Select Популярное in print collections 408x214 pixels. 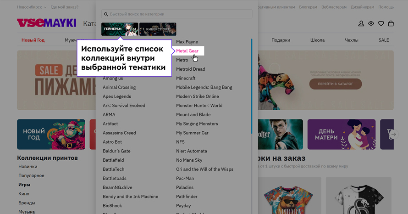(31, 176)
